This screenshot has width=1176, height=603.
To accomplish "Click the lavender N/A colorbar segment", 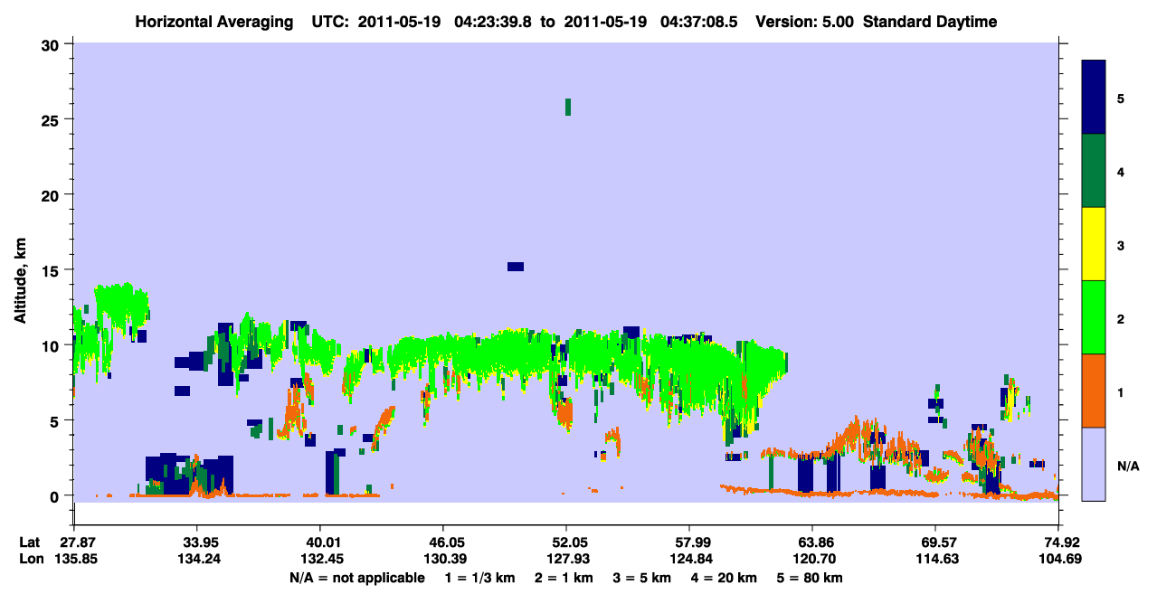I will pos(1094,464).
